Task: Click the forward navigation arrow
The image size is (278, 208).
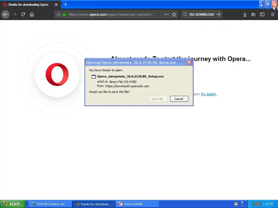Action: pyautogui.click(x=14, y=14)
